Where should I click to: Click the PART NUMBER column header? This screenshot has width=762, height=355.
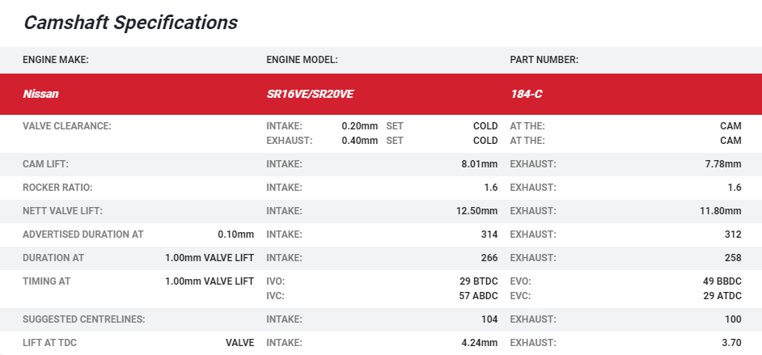[x=544, y=60]
